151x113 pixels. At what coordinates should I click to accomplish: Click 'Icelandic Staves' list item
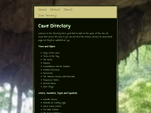[50, 99]
